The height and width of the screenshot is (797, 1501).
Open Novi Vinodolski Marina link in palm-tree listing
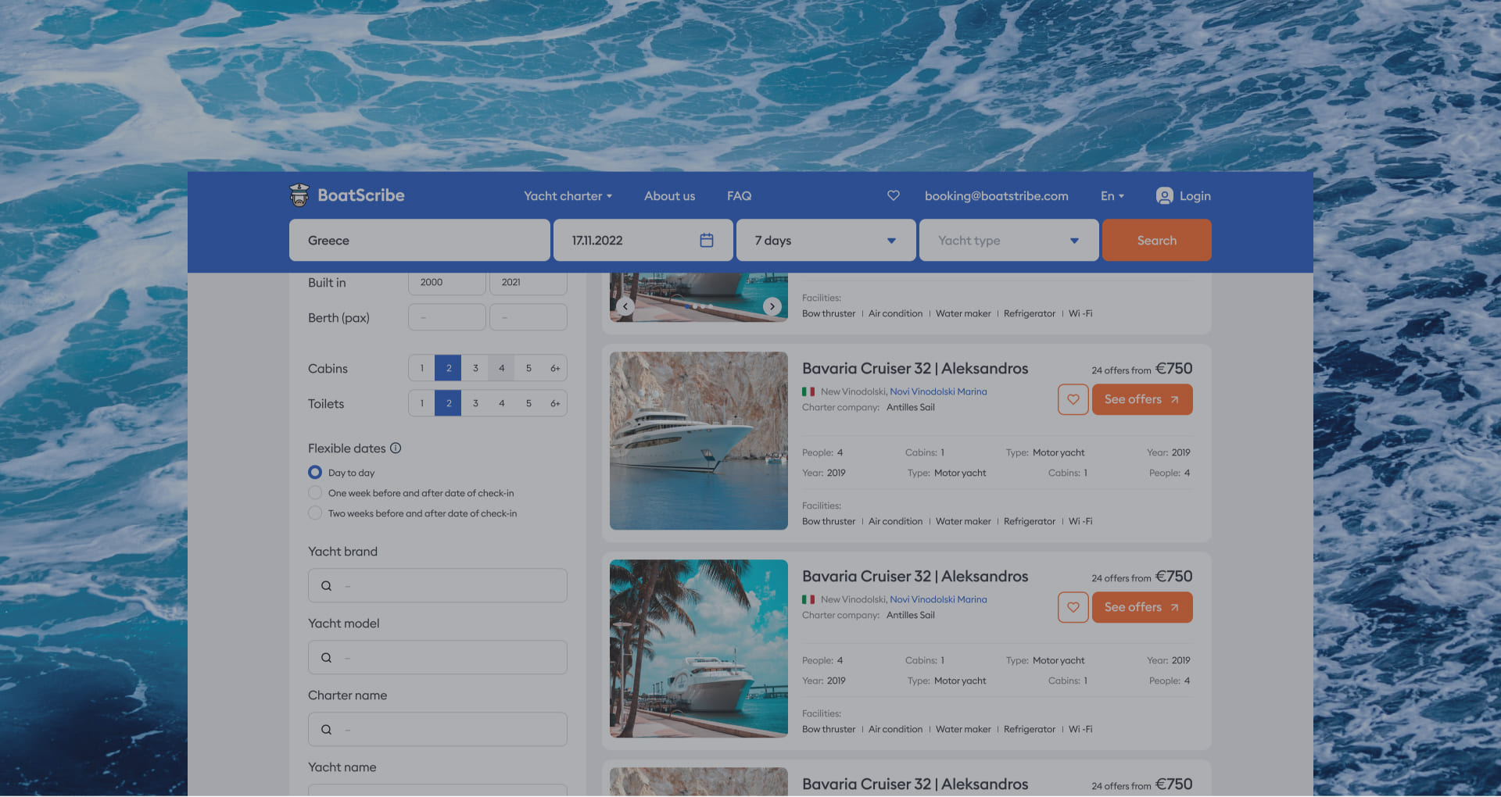coord(938,600)
